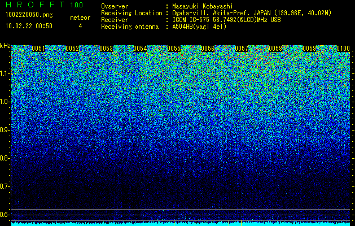Click observer name Masayuki Kobayashi
The image size is (355, 226).
pyautogui.click(x=203, y=6)
